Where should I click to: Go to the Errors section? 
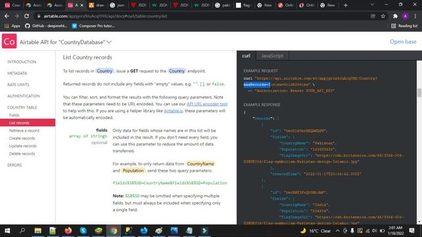[15, 165]
